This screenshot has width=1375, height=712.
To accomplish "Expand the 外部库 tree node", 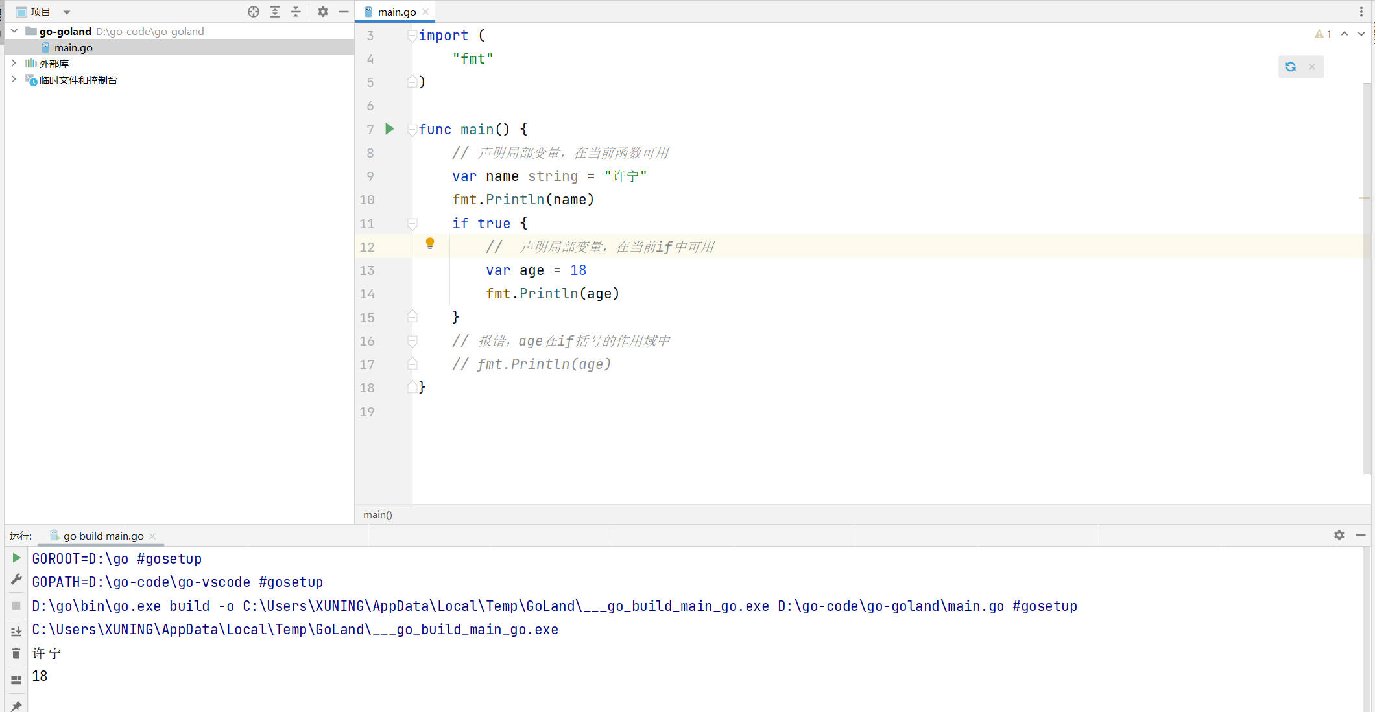I will tap(14, 63).
